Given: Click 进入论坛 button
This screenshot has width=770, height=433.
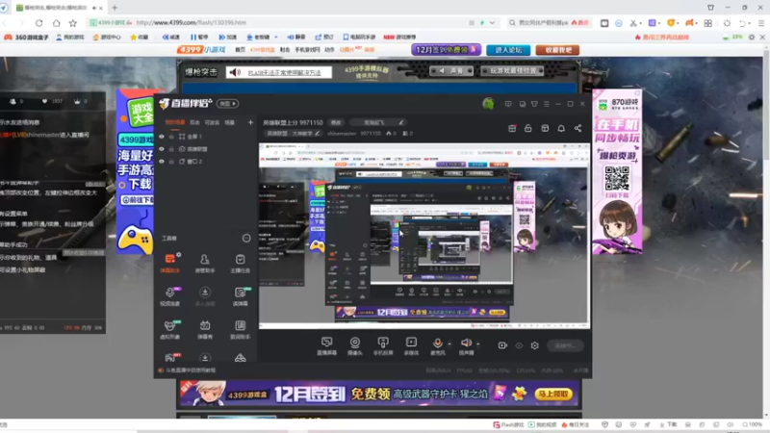Looking at the screenshot, I should 508,50.
